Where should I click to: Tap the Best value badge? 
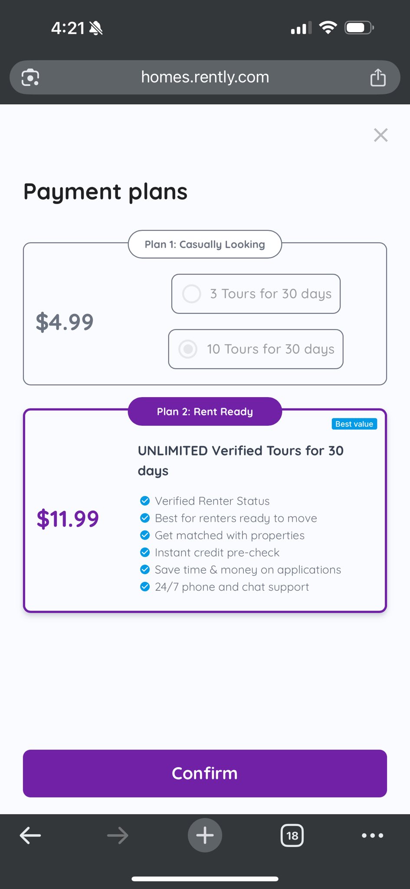(x=354, y=424)
